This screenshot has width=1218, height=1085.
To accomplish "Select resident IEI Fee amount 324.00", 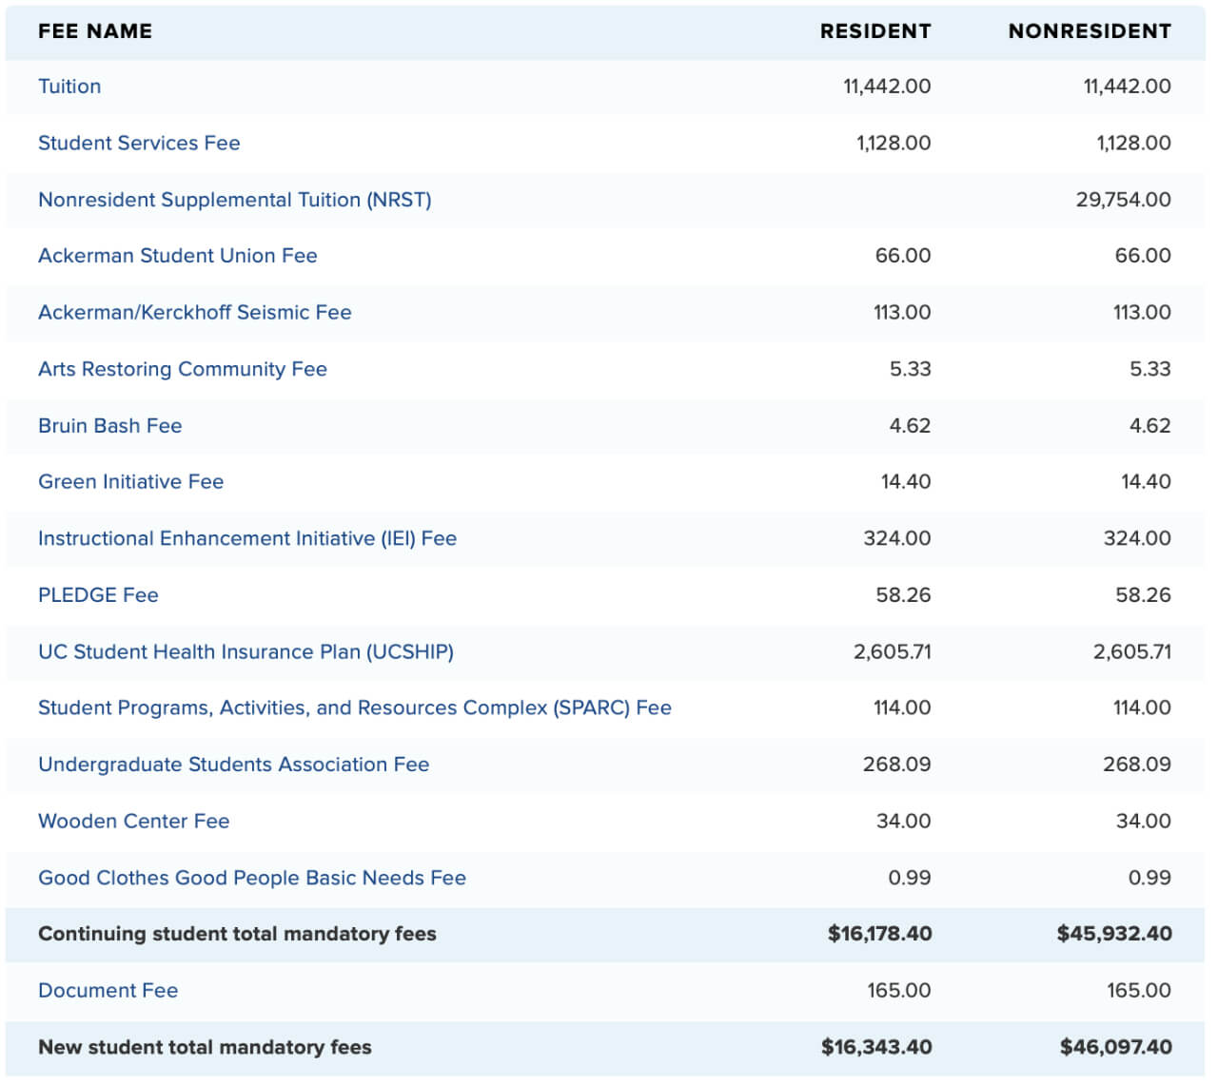I will tap(897, 538).
